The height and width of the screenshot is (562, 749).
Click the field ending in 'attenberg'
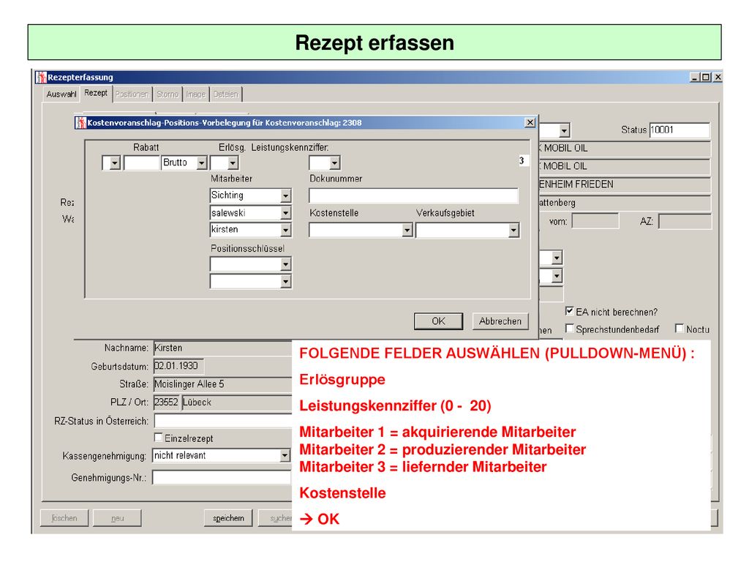tap(625, 203)
